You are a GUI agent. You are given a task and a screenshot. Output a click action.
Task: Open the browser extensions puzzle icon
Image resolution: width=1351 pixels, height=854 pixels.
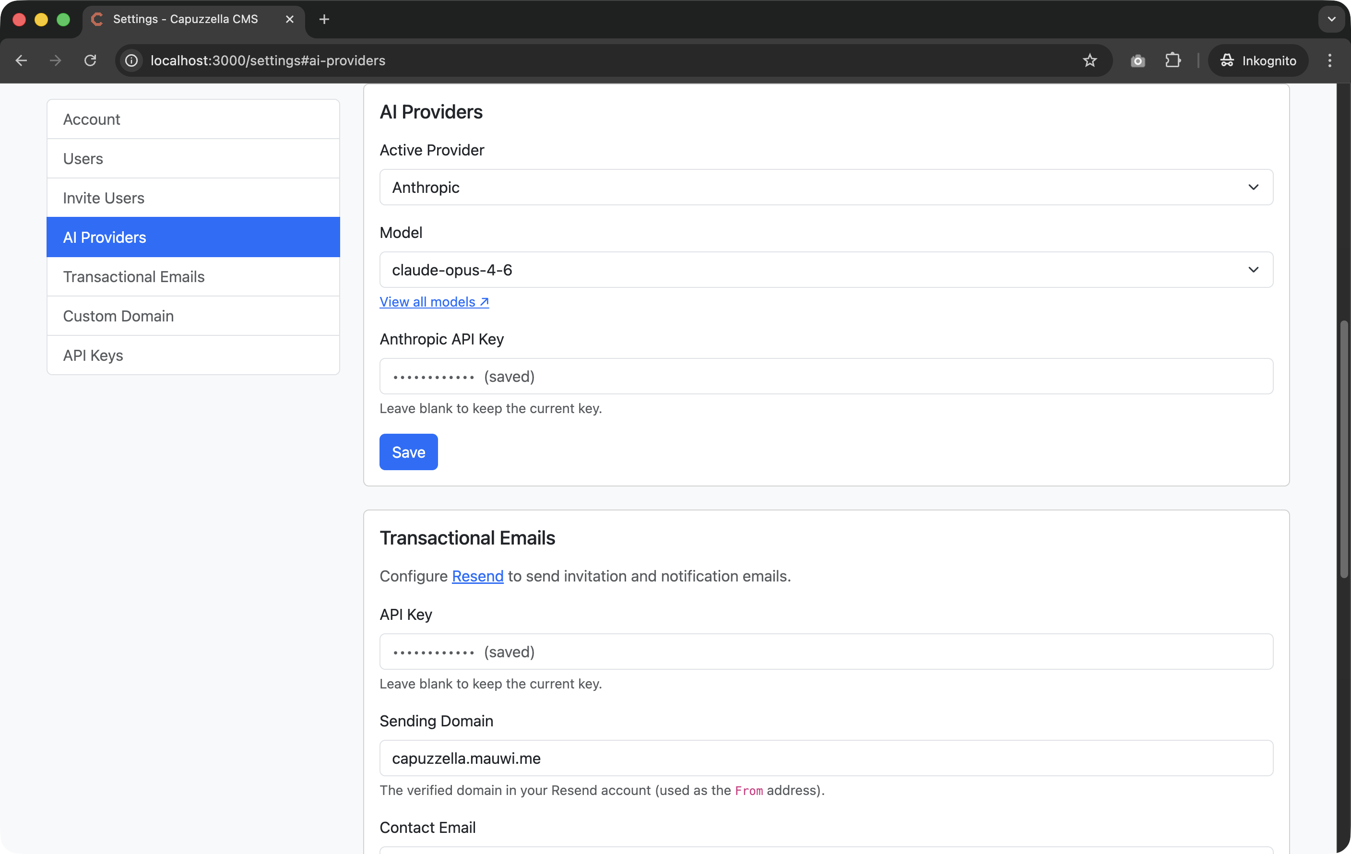coord(1173,60)
